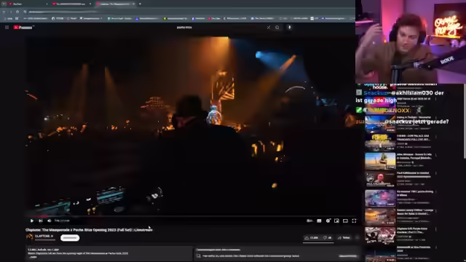Open the CLAPTONE channel avatar
The width and height of the screenshot is (466, 262).
click(29, 237)
